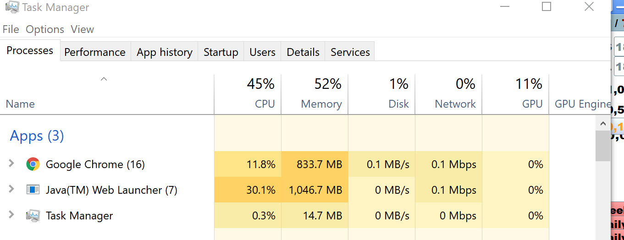Screen dimensions: 624x240
Task: Expand the Java(TM) Web Launcher group
Action: (x=12, y=190)
